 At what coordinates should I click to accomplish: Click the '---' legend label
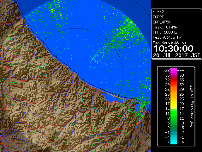(x=181, y=71)
